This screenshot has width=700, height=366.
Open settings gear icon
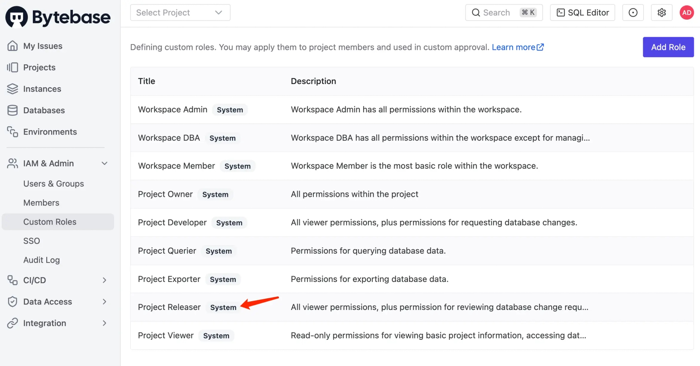662,13
